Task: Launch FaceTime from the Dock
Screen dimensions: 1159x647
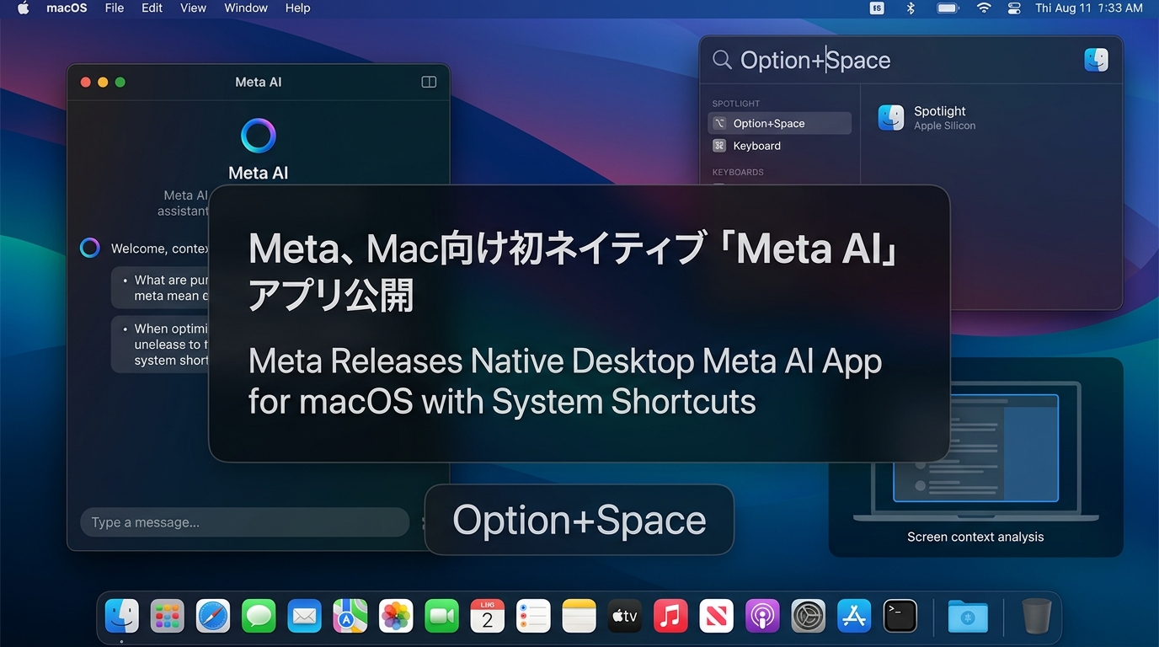Action: [x=441, y=616]
